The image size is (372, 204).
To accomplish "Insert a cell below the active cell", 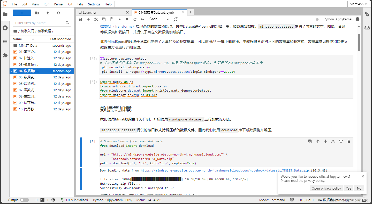I will 341,141.
